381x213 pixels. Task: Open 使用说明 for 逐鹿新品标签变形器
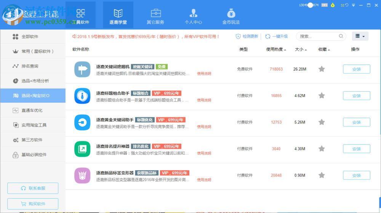point(204,180)
